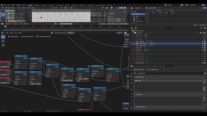Disable rendering of the Icosphere object
Viewport: 207px width, 116px height.
coord(205,42)
